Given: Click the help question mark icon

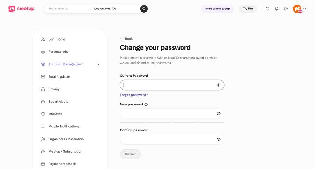Looking at the screenshot, I should (x=286, y=9).
